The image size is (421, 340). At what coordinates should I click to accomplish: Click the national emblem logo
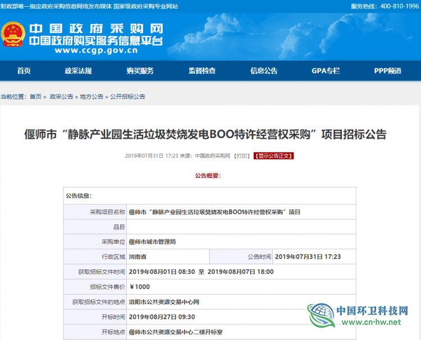[x=12, y=34]
